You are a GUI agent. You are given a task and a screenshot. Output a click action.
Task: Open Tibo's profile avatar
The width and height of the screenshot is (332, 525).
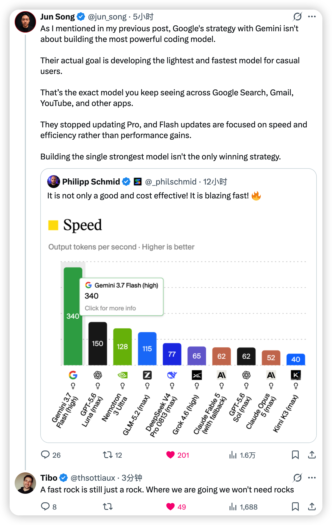pyautogui.click(x=25, y=483)
